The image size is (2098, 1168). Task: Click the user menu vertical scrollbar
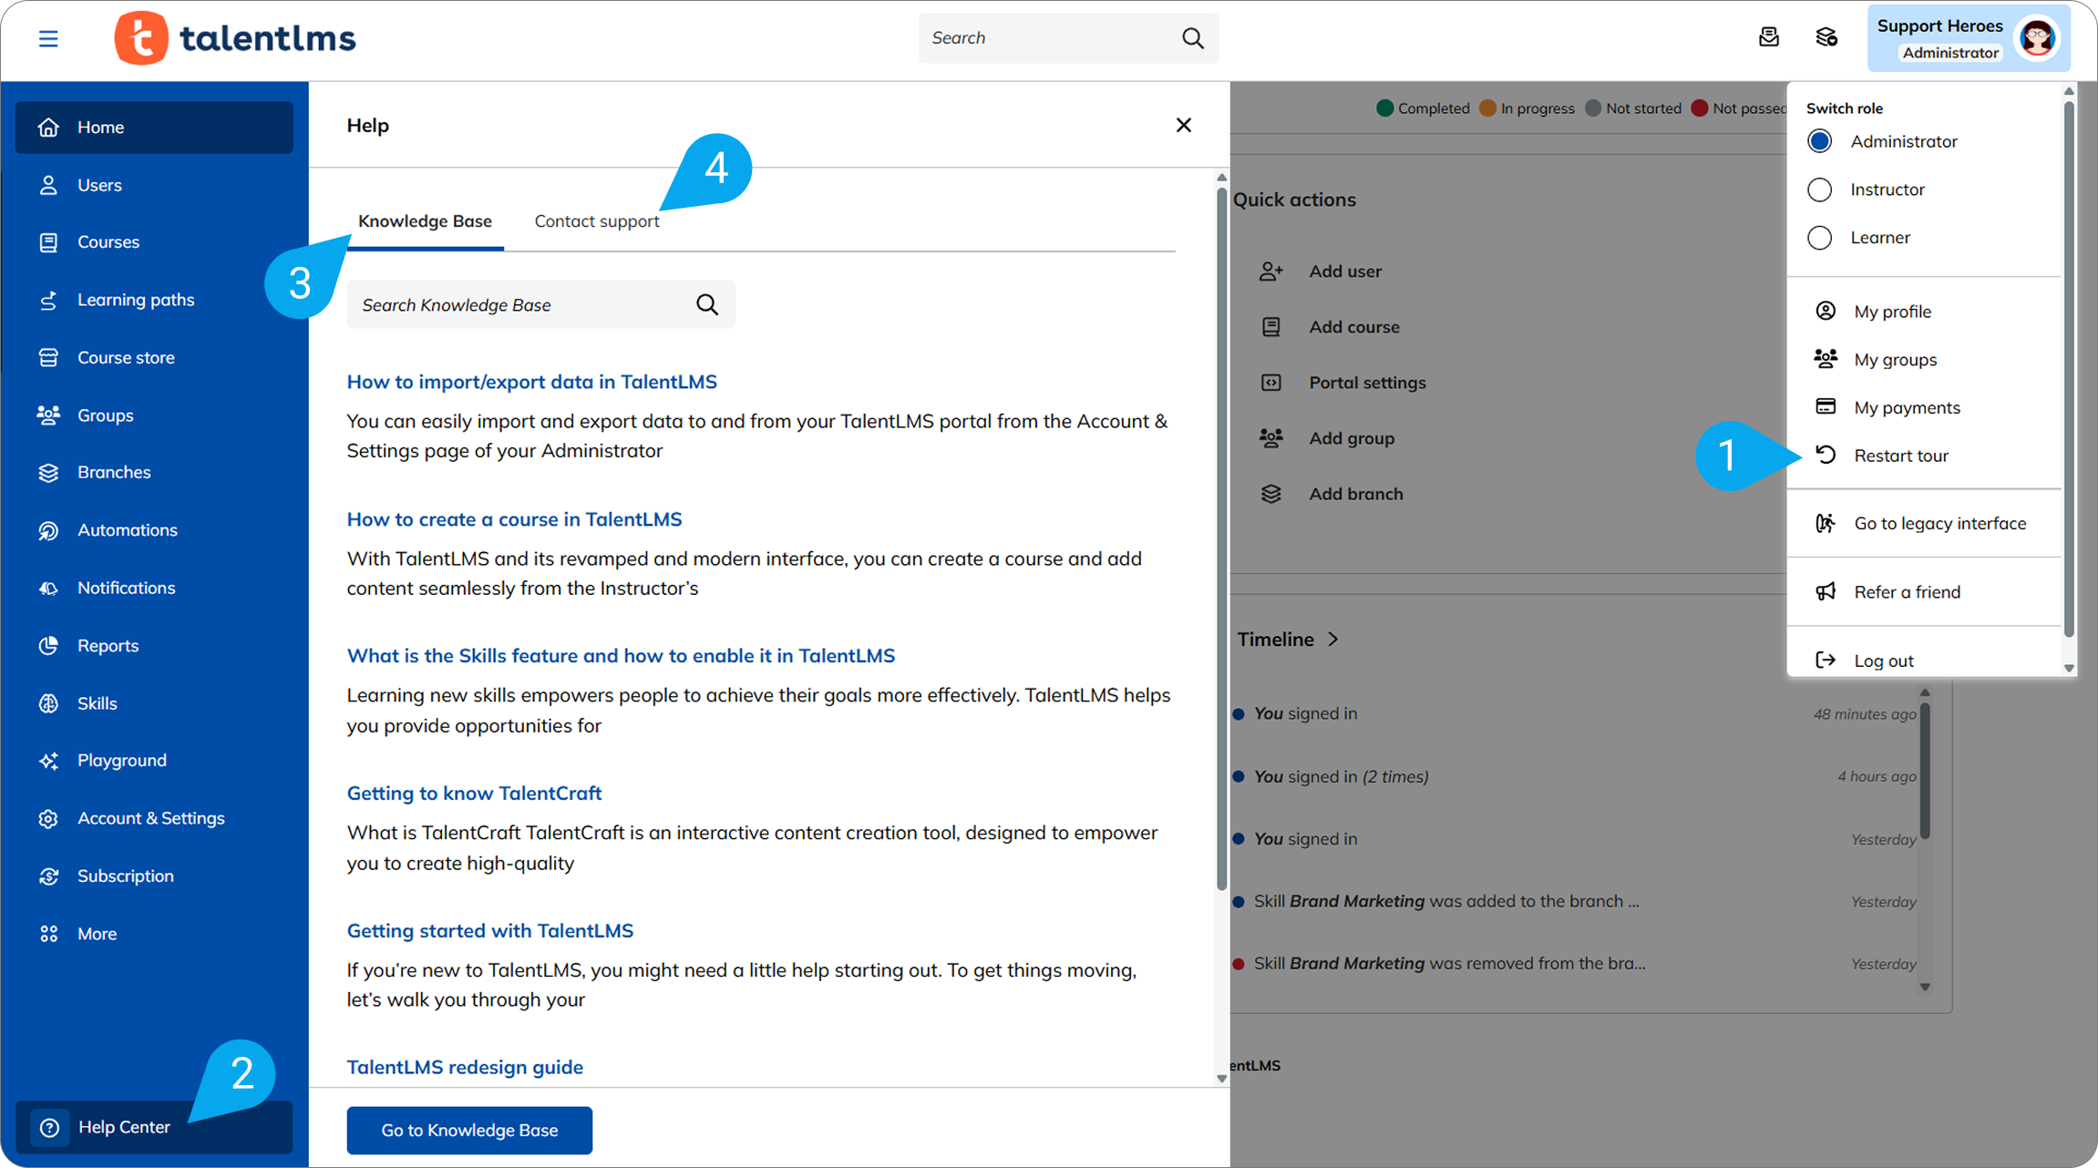click(2069, 369)
